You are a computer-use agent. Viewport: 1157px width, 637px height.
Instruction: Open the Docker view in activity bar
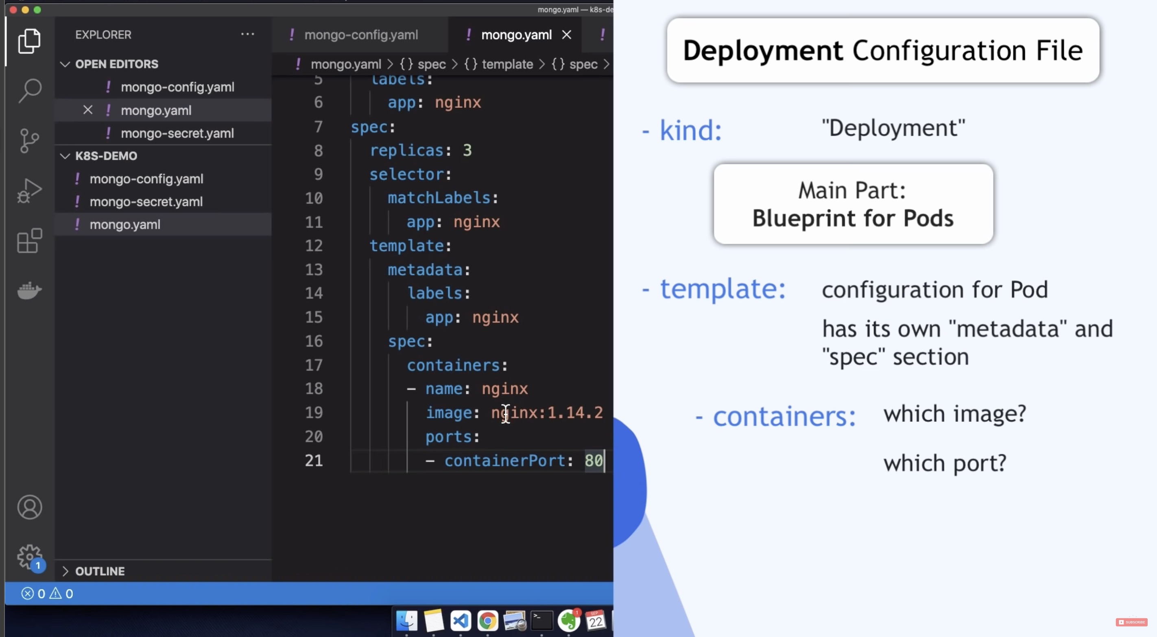point(30,290)
